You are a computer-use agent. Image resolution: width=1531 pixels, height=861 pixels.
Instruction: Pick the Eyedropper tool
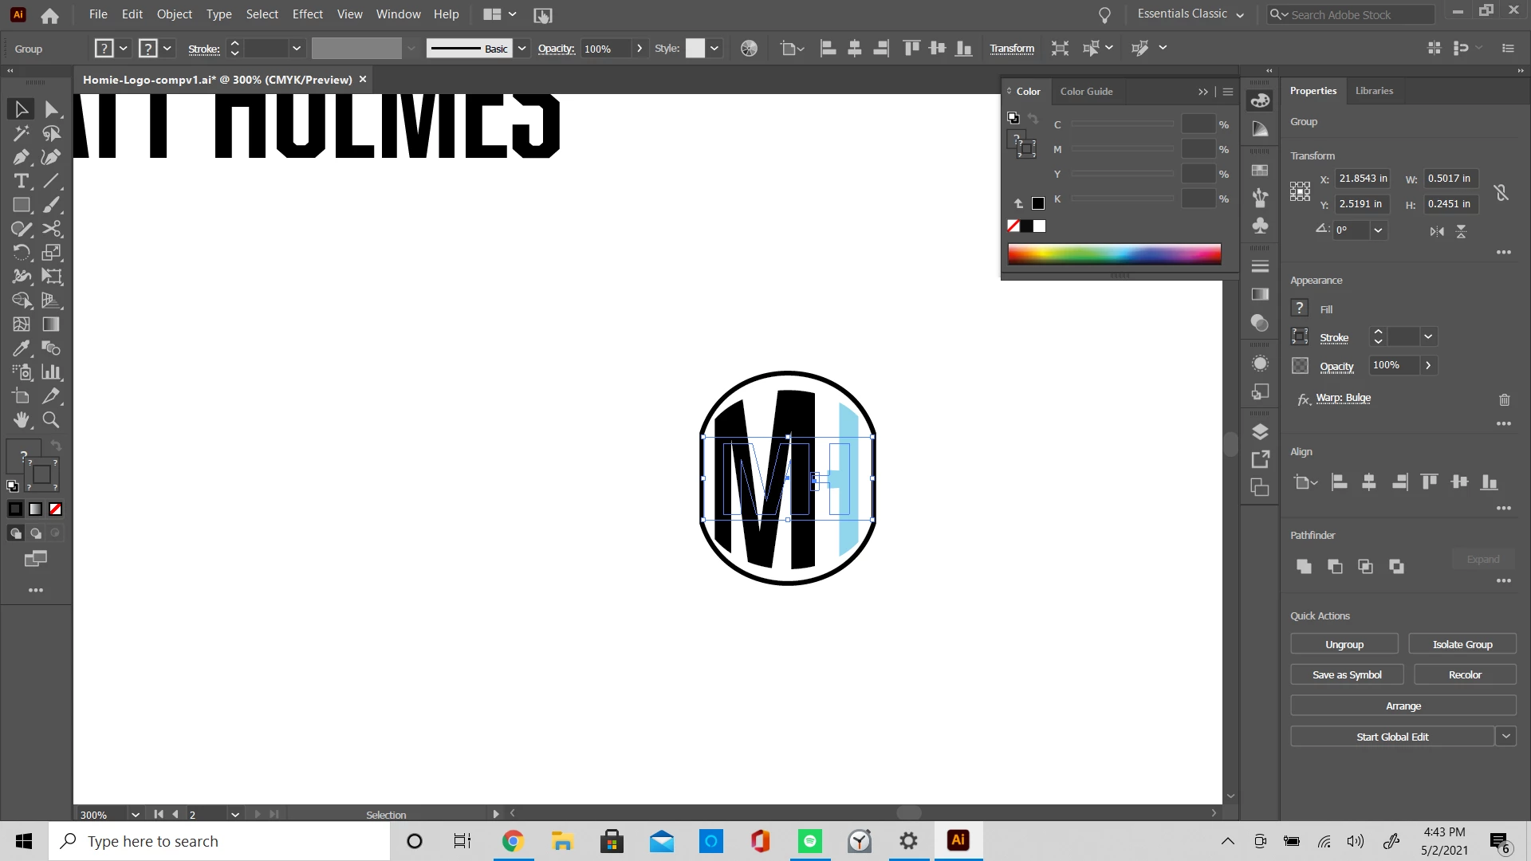(x=22, y=348)
